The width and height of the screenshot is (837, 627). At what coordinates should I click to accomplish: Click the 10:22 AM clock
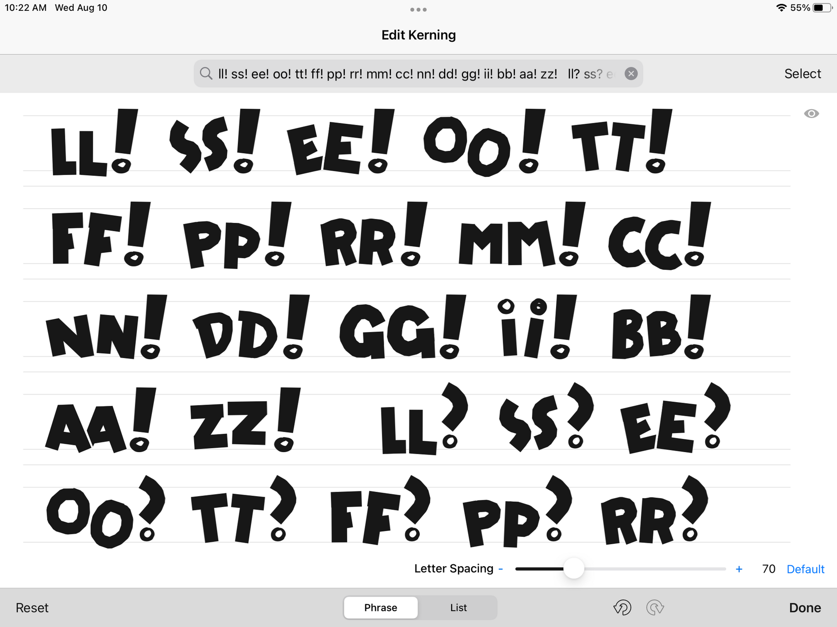click(25, 8)
